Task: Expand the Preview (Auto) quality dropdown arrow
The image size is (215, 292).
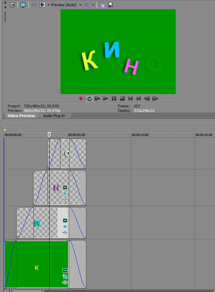Action: 80,5
